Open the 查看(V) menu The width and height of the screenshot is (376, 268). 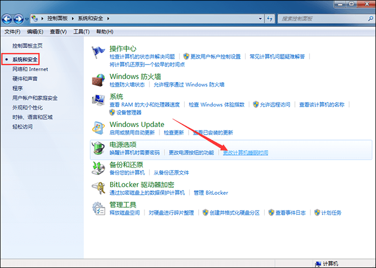pos(58,32)
